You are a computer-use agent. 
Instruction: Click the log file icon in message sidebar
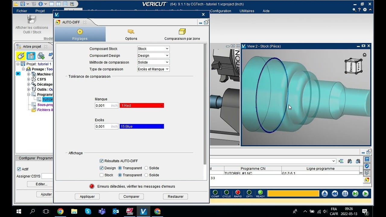(x=367, y=159)
